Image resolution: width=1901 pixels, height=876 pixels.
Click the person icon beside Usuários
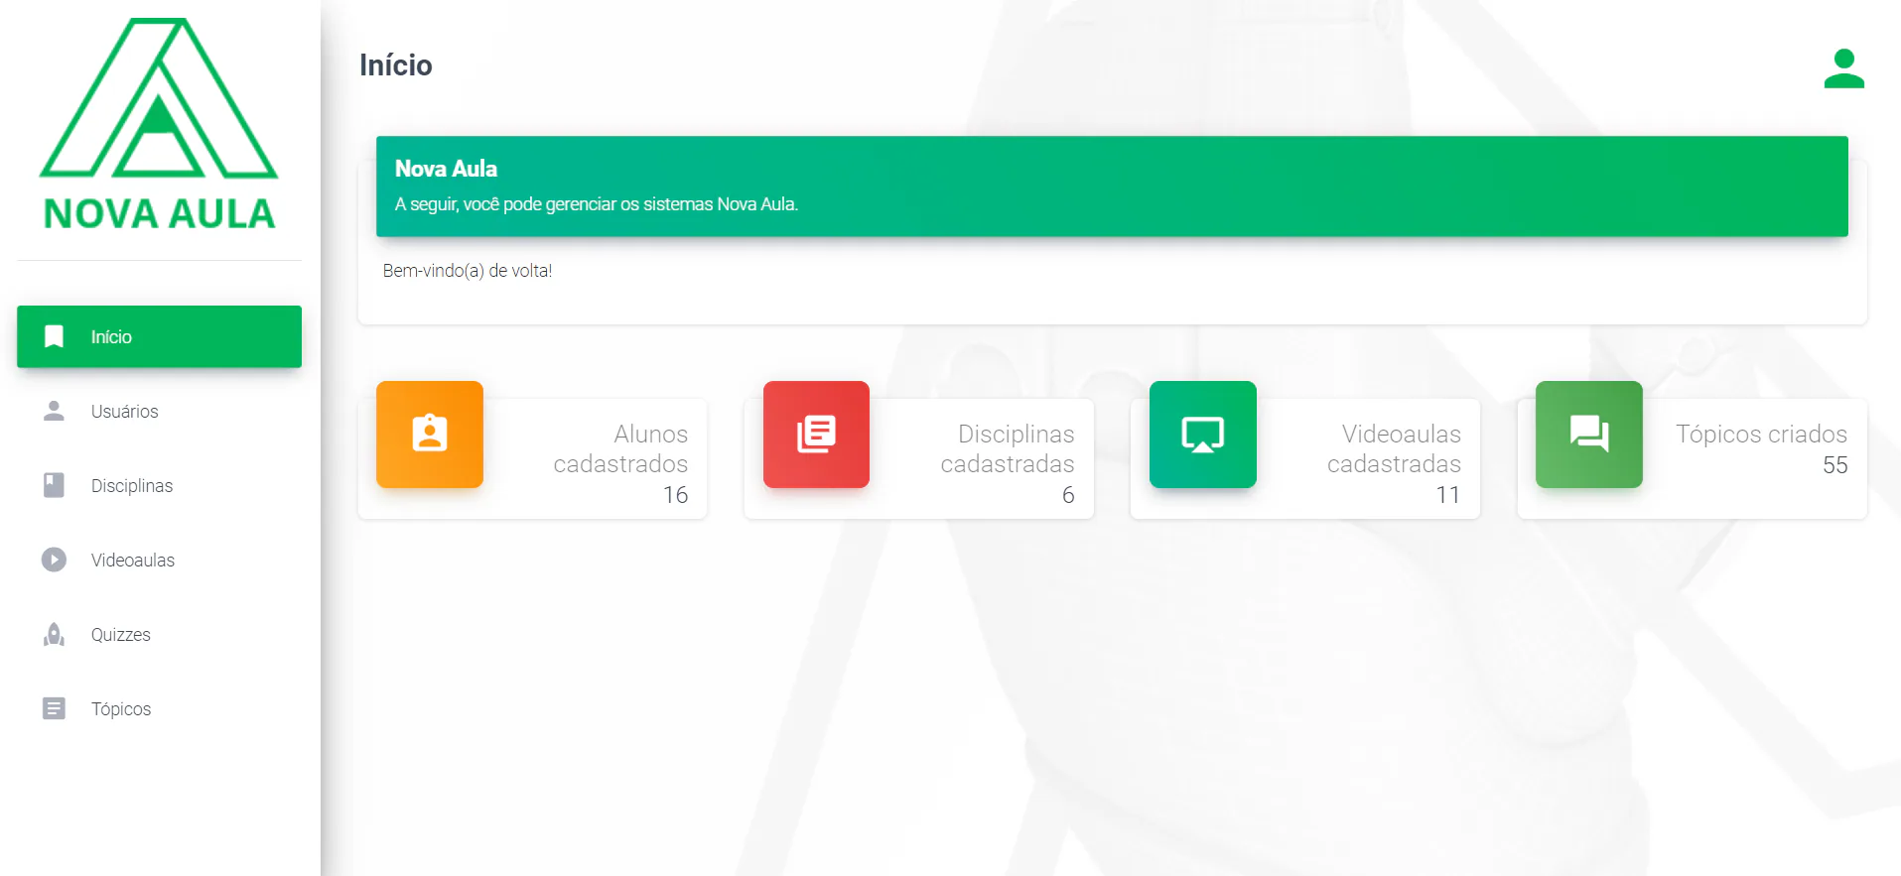click(x=54, y=411)
